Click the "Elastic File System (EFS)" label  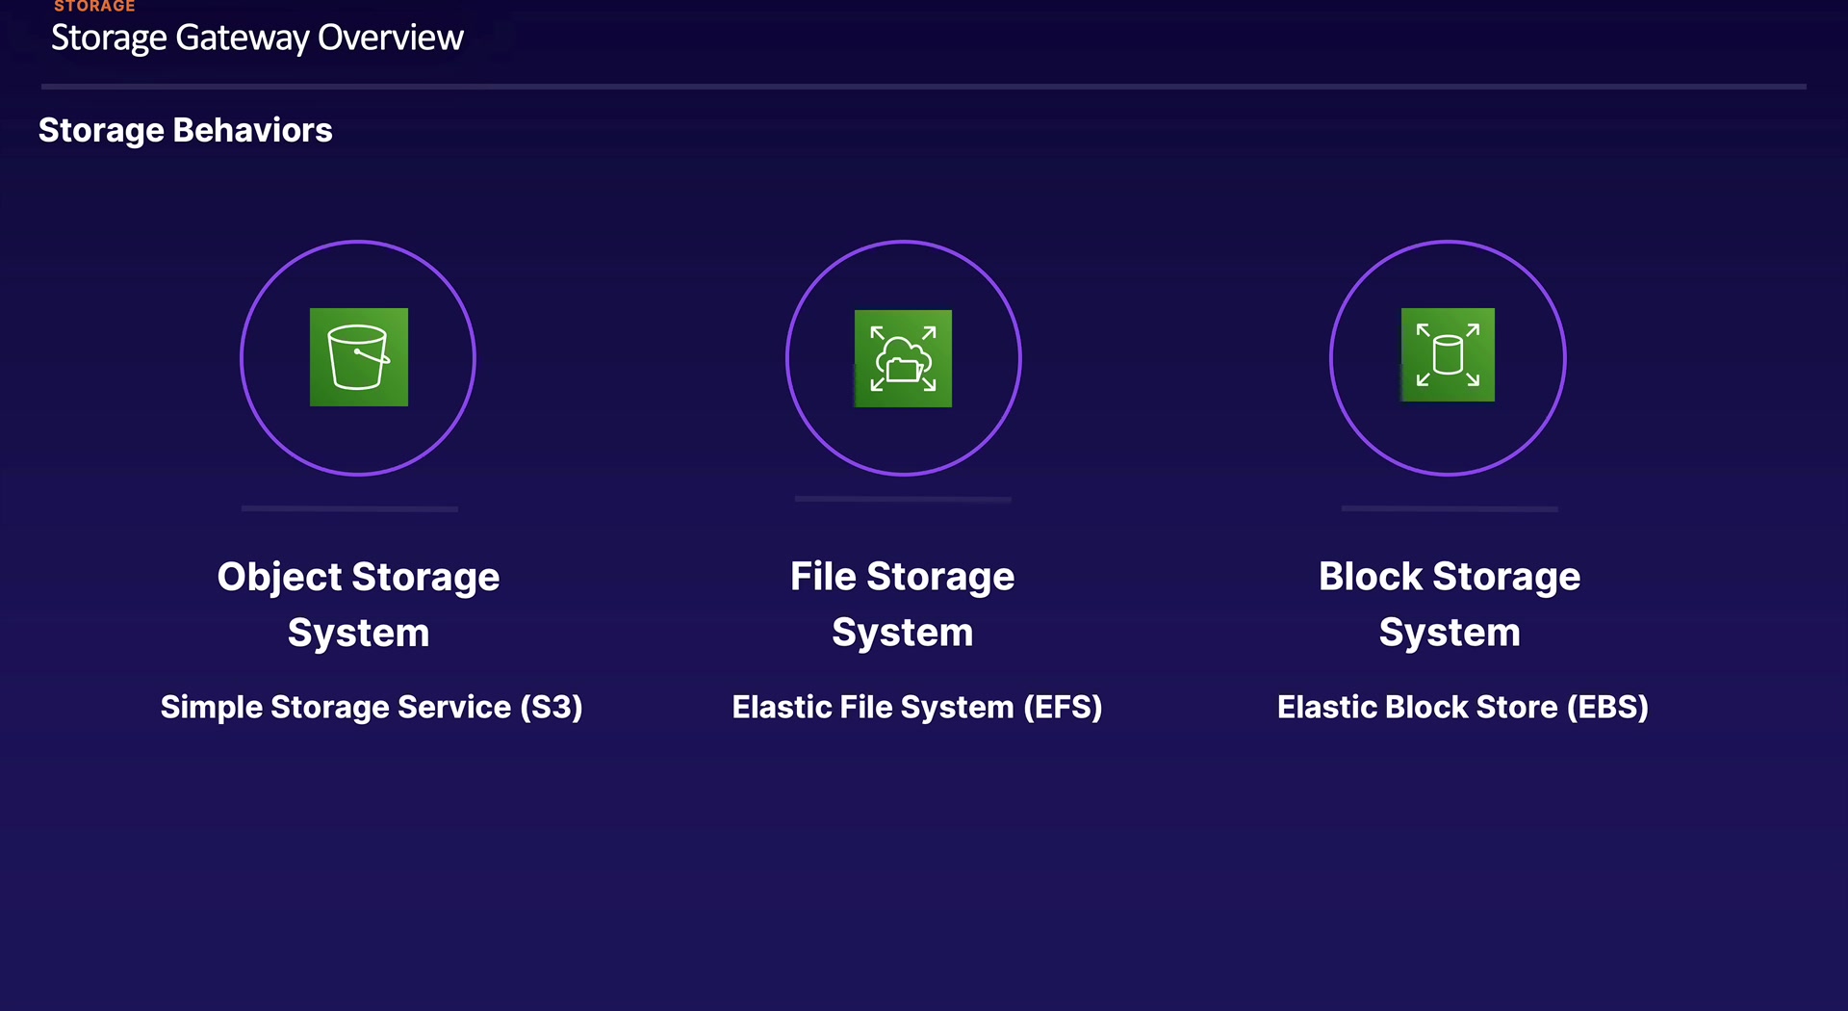(x=917, y=708)
